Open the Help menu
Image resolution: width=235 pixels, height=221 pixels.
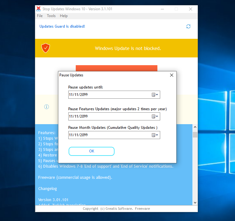[64, 16]
